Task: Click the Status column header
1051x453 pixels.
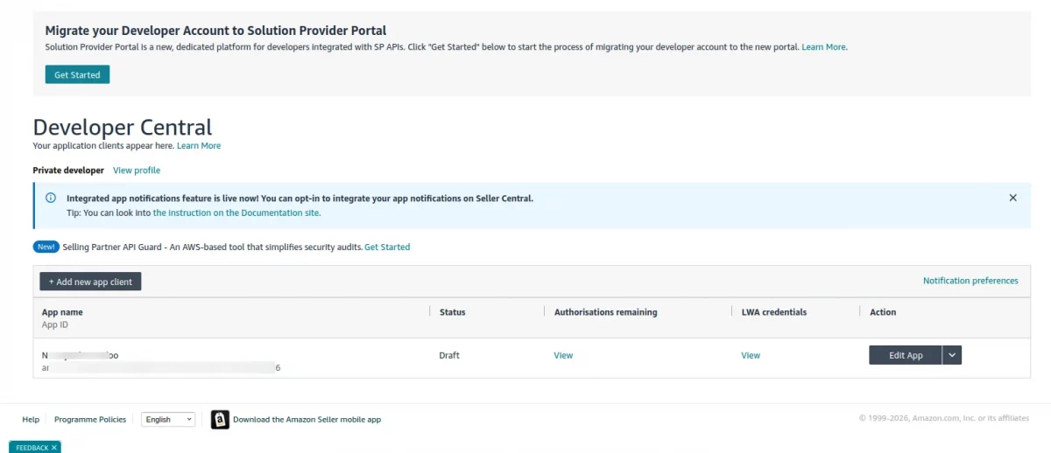Action: (452, 312)
